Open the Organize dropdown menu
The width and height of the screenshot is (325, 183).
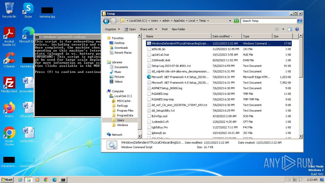click(x=112, y=29)
